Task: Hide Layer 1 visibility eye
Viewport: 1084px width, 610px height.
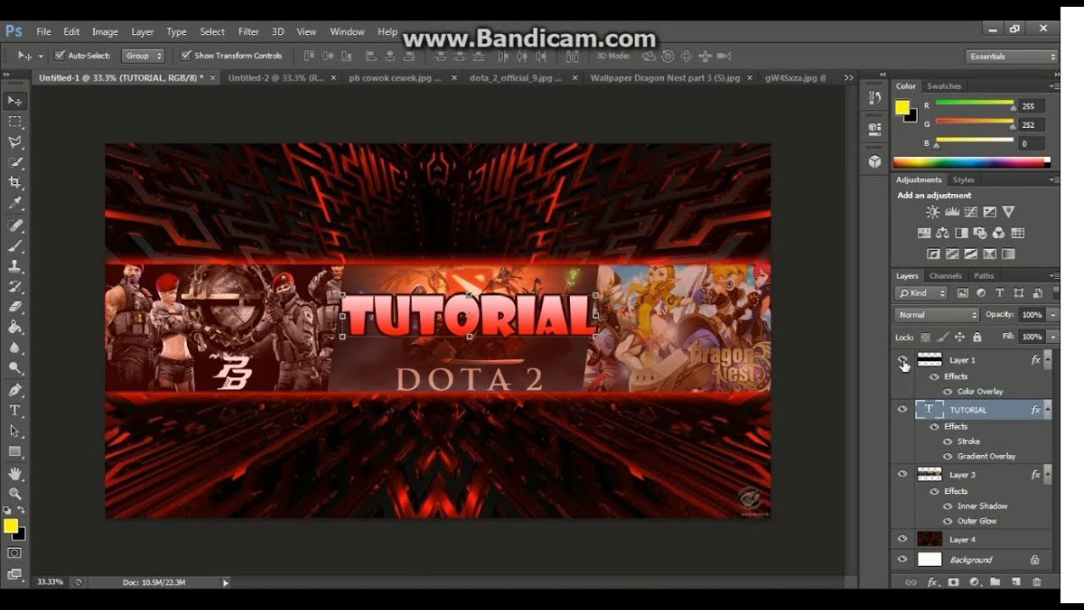Action: click(902, 360)
